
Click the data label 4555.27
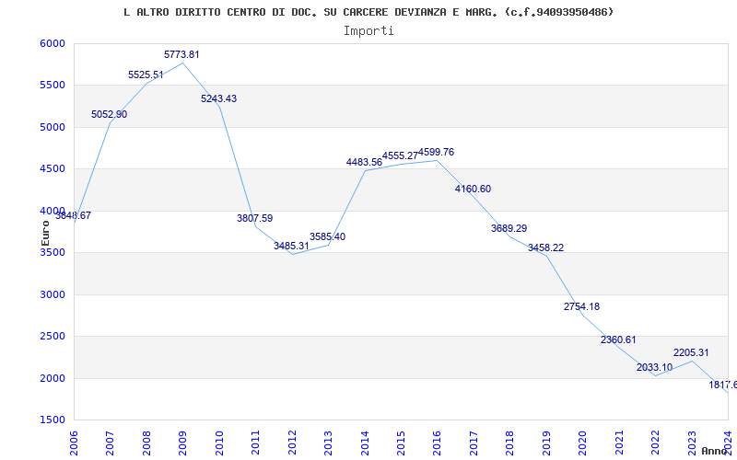pyautogui.click(x=400, y=155)
